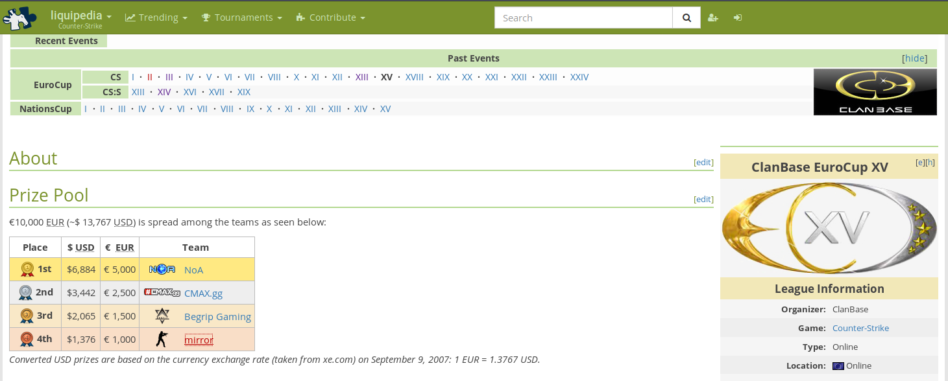Click the Recent Events header
The height and width of the screenshot is (381, 948).
pos(66,41)
